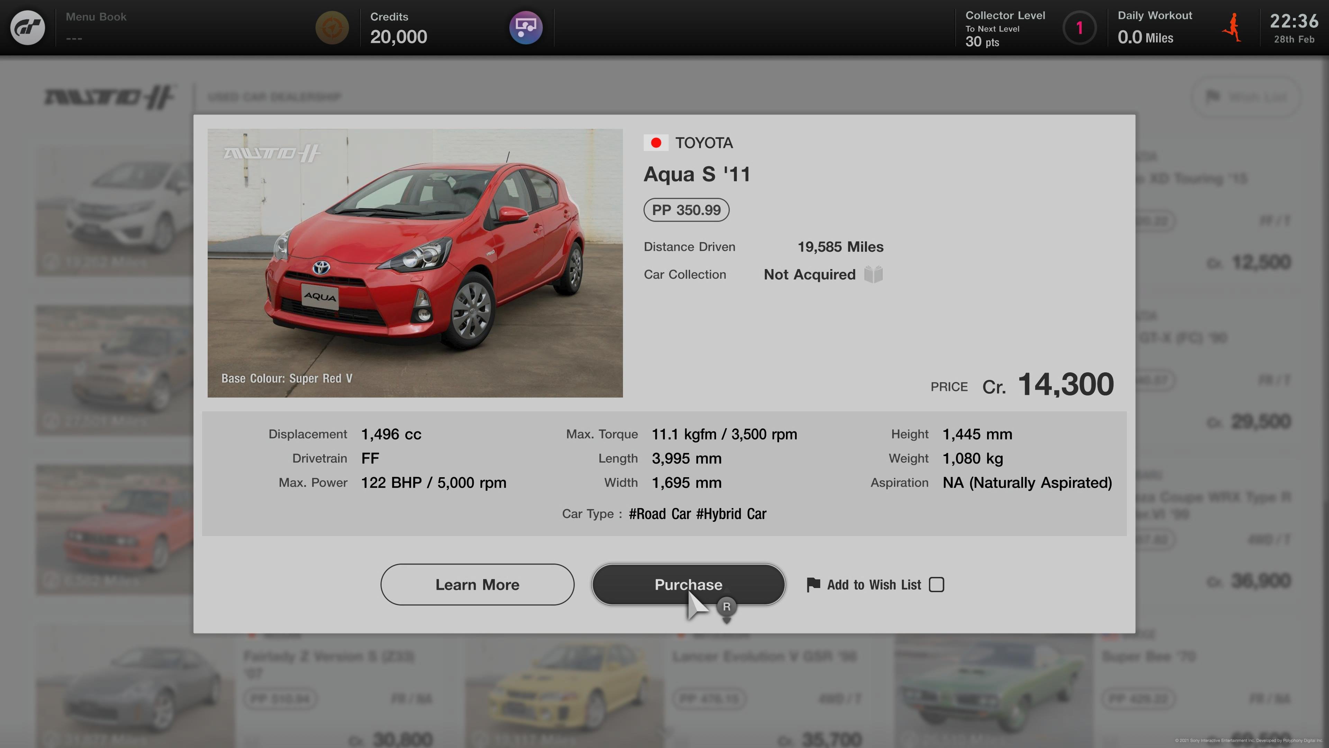The image size is (1329, 748).
Task: Click the FF drivetrain value
Action: pyautogui.click(x=370, y=458)
